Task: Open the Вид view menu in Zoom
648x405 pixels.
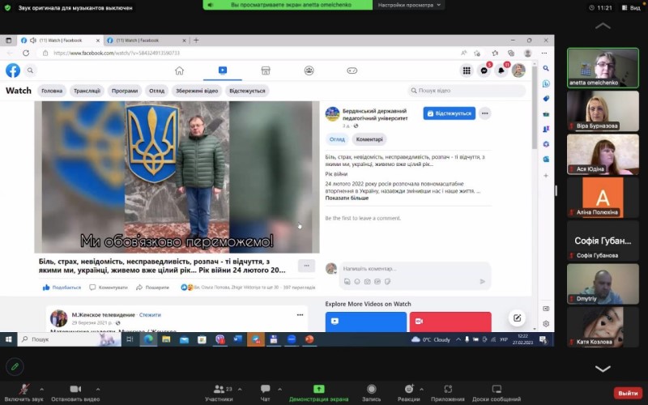Action: click(631, 7)
